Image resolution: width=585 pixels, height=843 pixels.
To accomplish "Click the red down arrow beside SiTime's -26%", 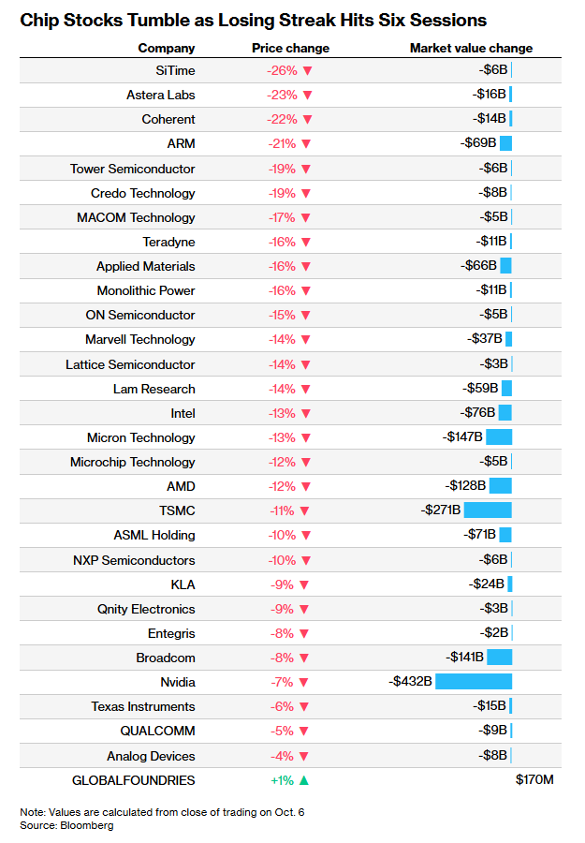I will point(308,71).
